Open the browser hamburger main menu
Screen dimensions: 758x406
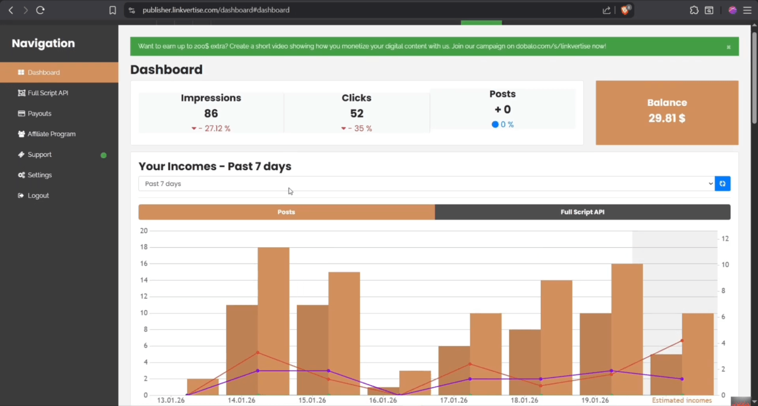coord(749,10)
